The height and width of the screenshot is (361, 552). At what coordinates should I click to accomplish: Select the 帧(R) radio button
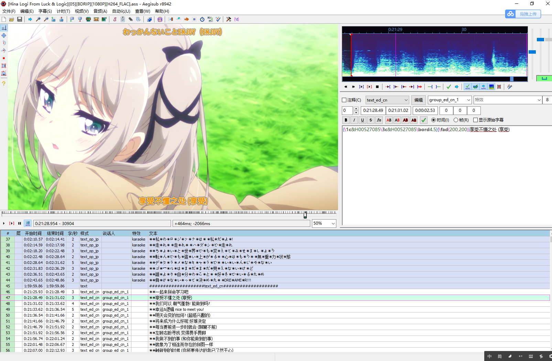[x=456, y=120]
